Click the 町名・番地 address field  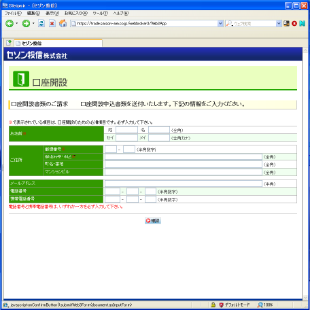click(x=184, y=165)
